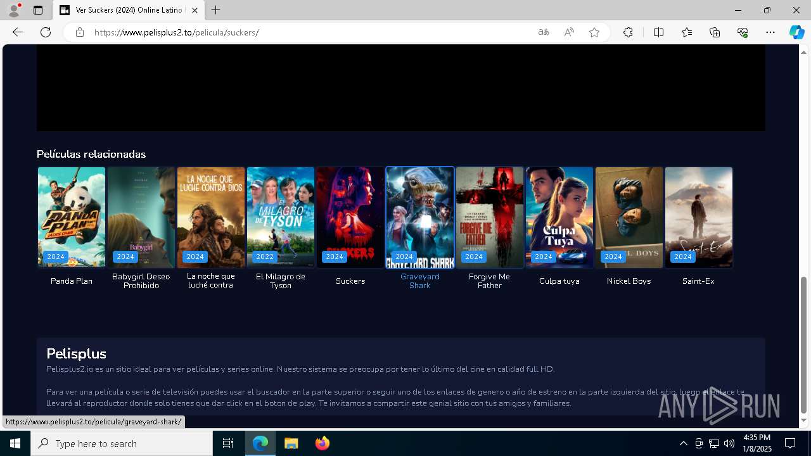811x456 pixels.
Task: Open Copilot sidebar icon
Action: (x=796, y=32)
